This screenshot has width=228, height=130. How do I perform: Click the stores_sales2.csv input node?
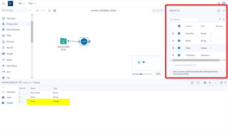pos(63,41)
